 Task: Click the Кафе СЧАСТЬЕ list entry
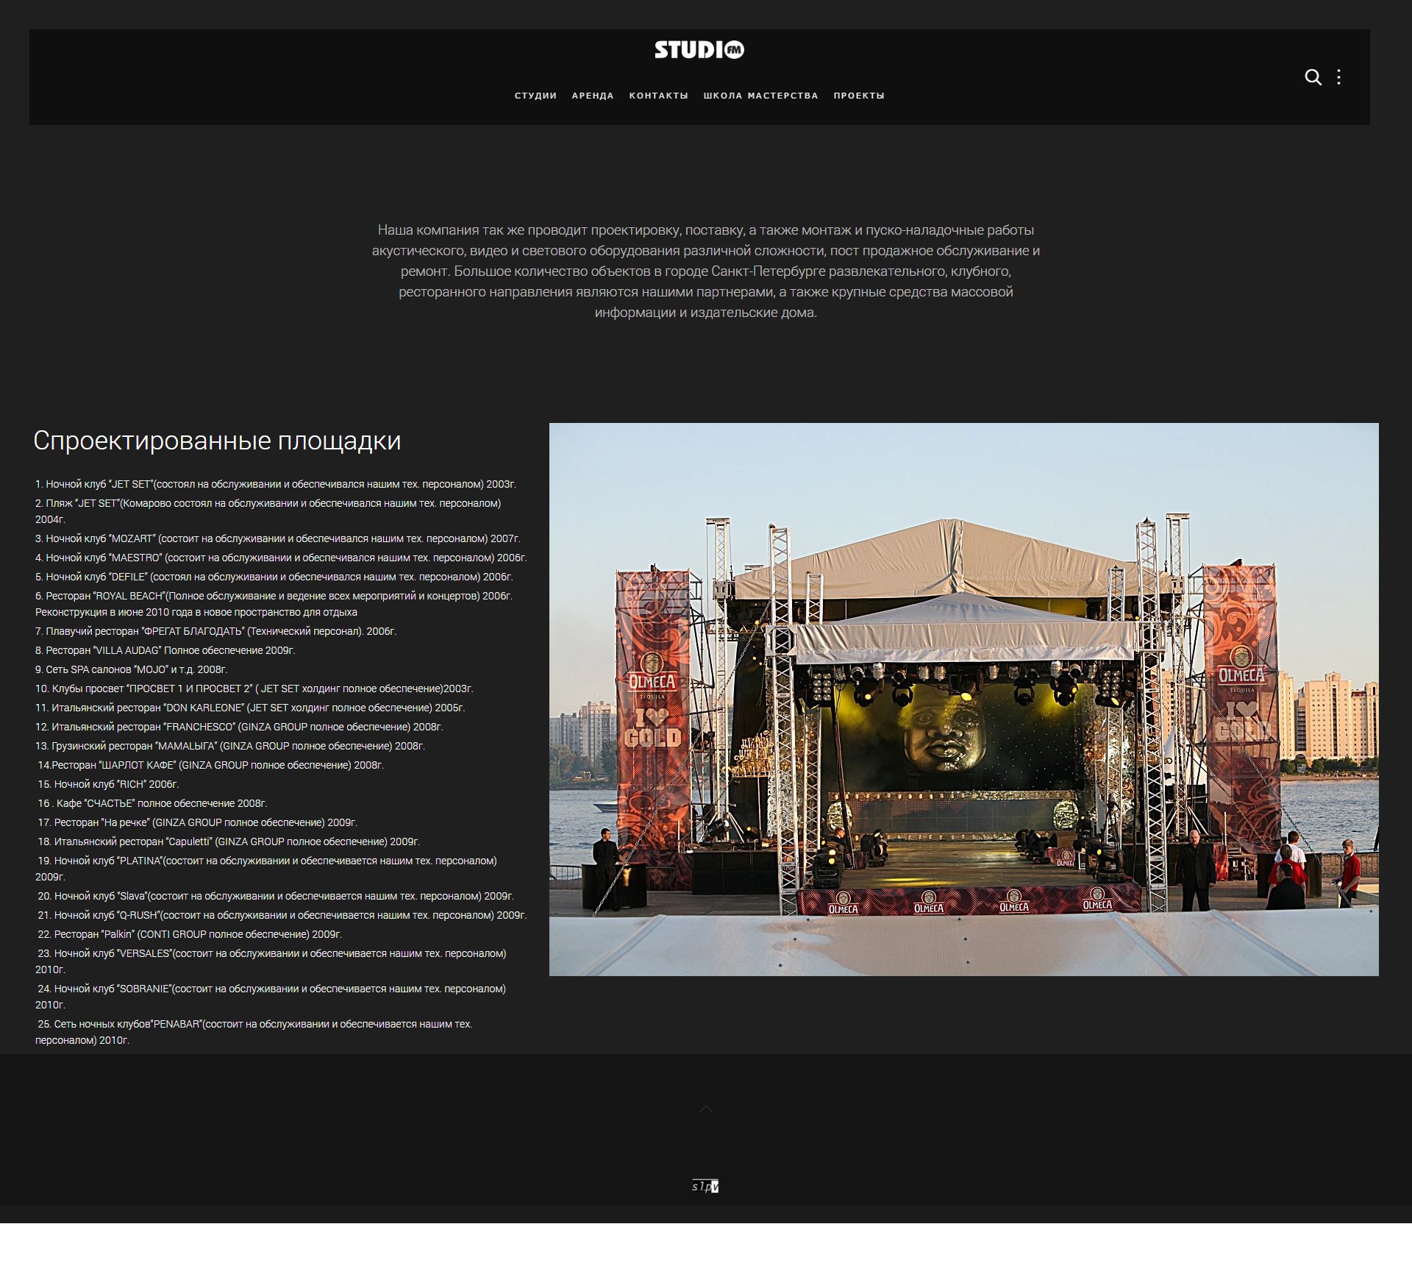tap(153, 803)
